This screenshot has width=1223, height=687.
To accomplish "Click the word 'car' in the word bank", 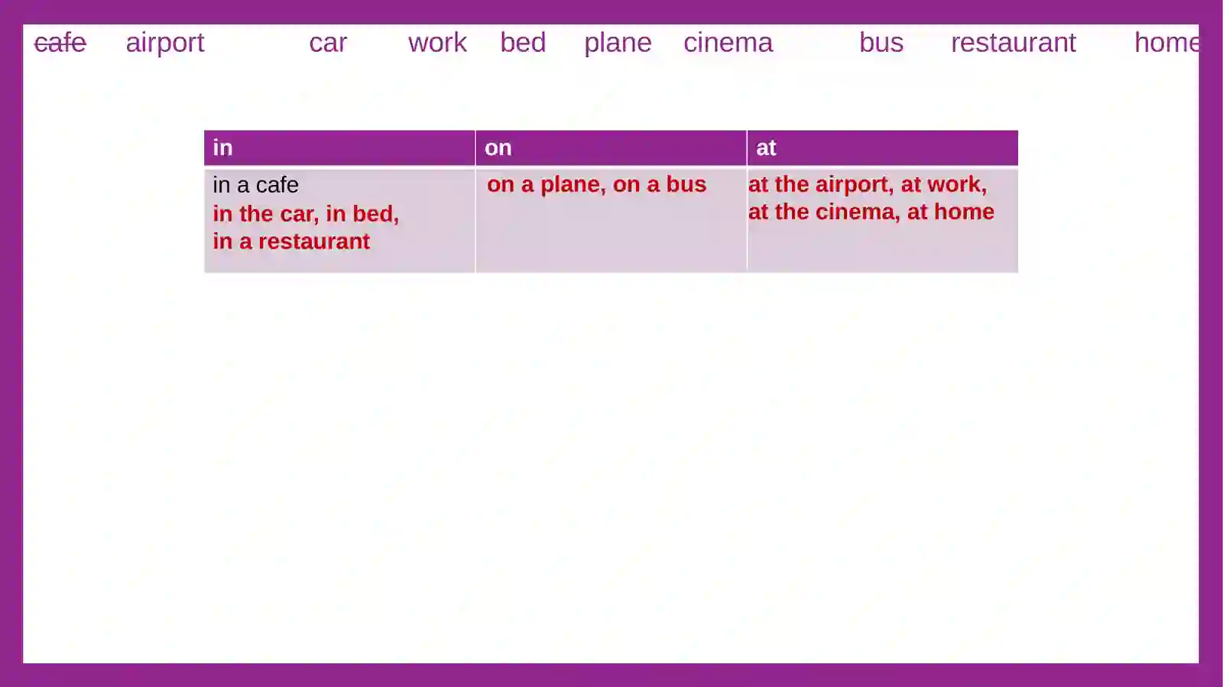I will click(328, 44).
